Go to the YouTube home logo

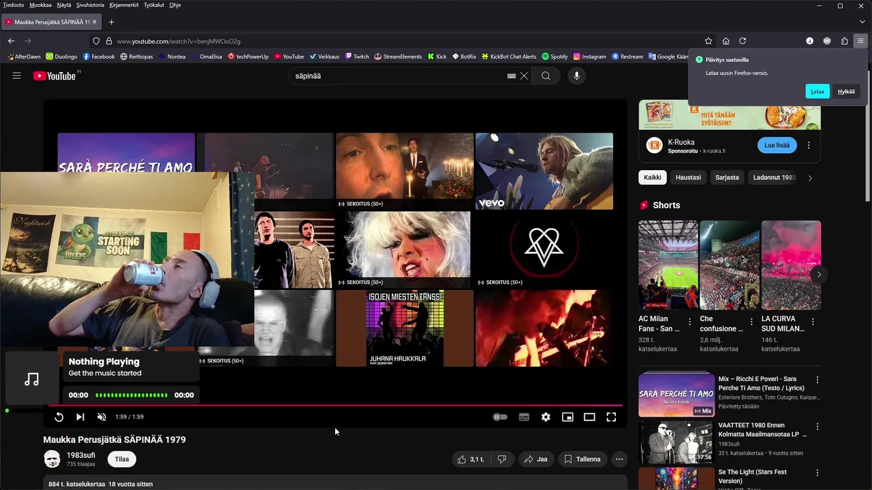tap(54, 76)
